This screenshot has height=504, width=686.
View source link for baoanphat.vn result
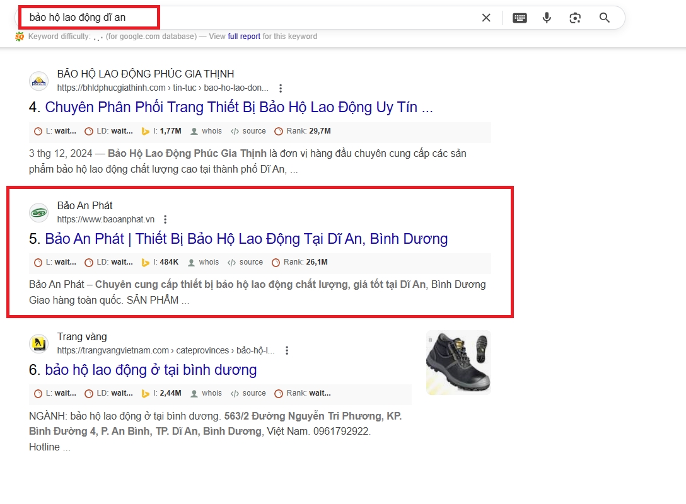click(245, 262)
